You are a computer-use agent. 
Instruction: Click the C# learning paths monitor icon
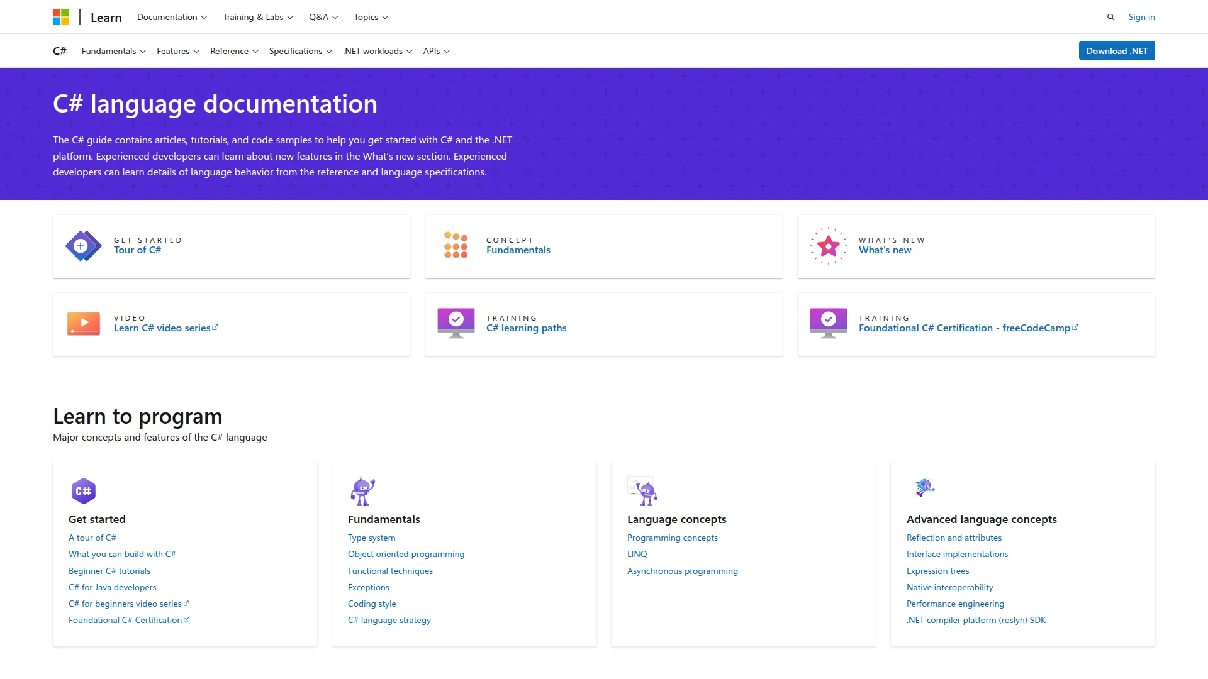point(456,323)
